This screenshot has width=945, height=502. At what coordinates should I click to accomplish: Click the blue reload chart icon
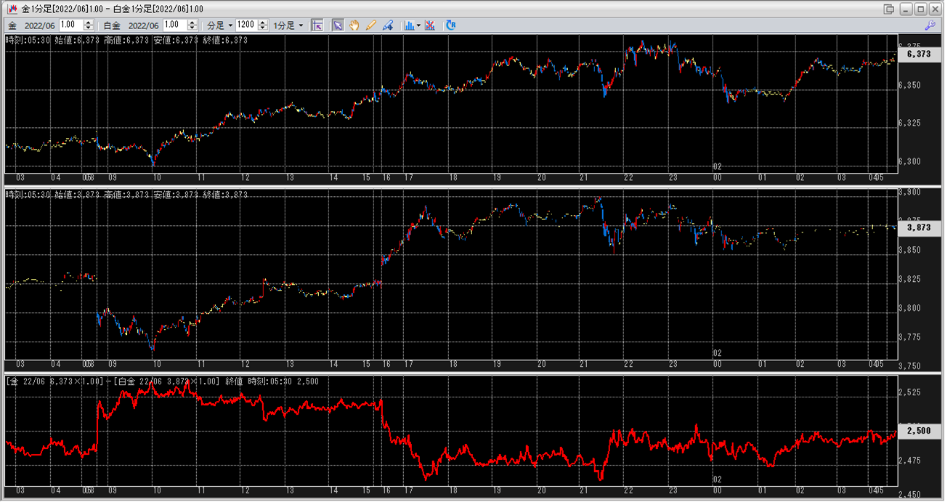[450, 25]
